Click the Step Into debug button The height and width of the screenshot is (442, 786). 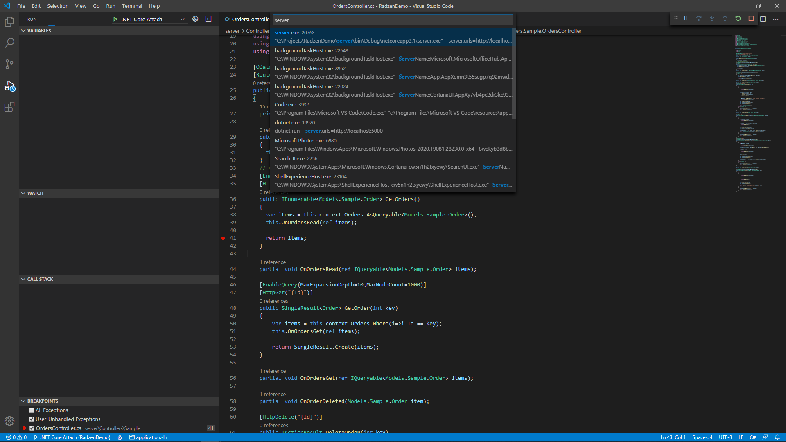(x=712, y=19)
